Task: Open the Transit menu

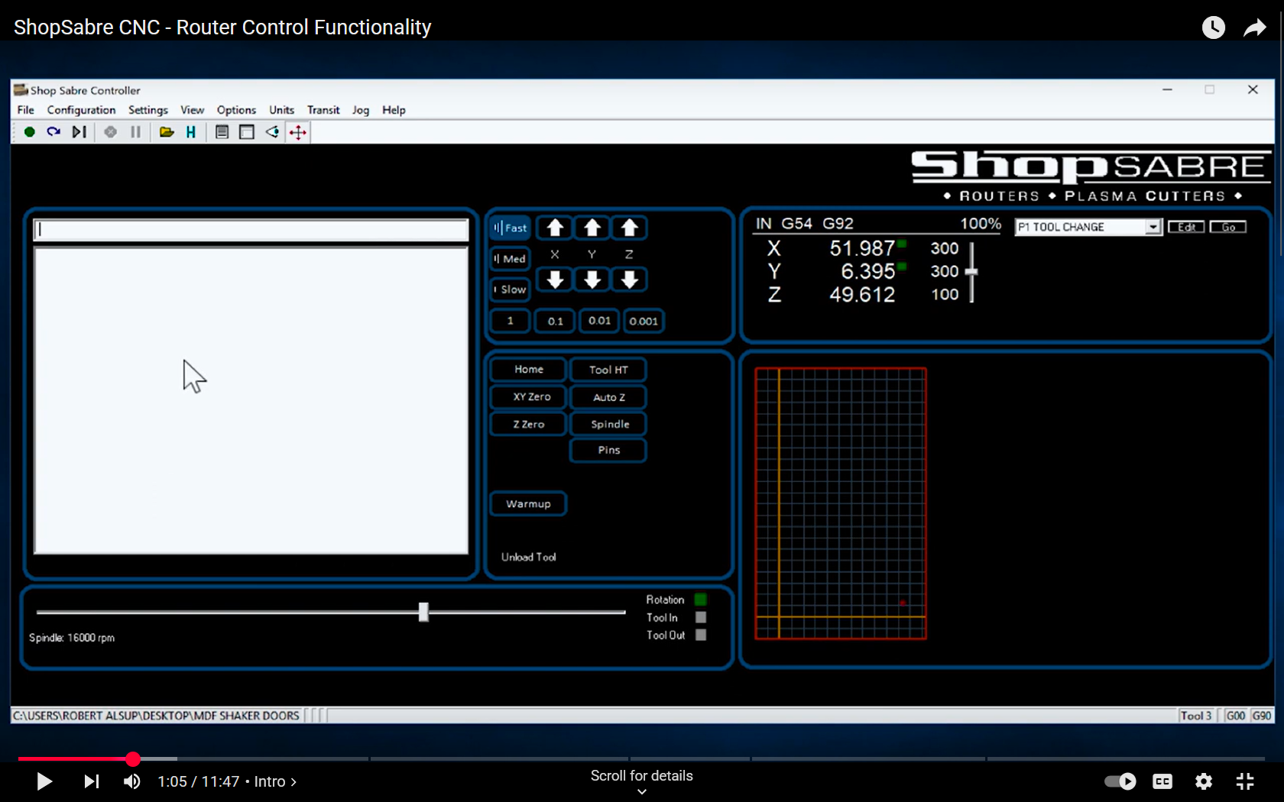Action: tap(323, 110)
